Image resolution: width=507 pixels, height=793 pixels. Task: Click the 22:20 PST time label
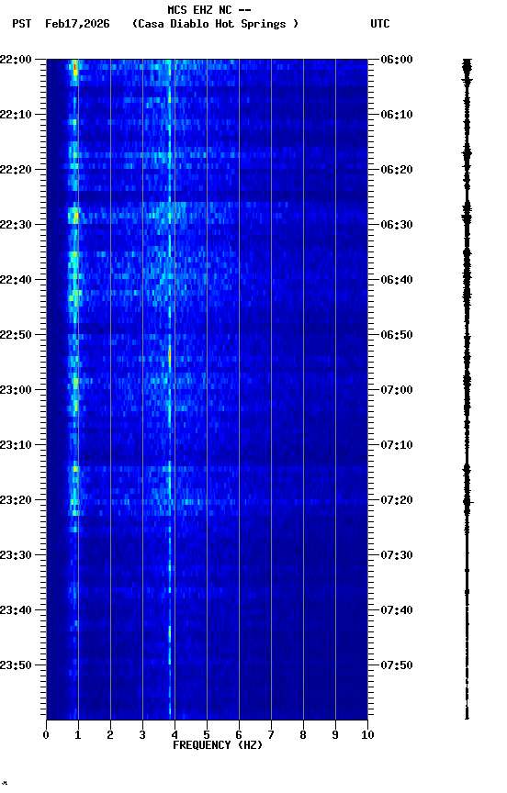(16, 170)
